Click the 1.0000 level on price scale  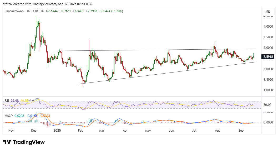pos(268,90)
